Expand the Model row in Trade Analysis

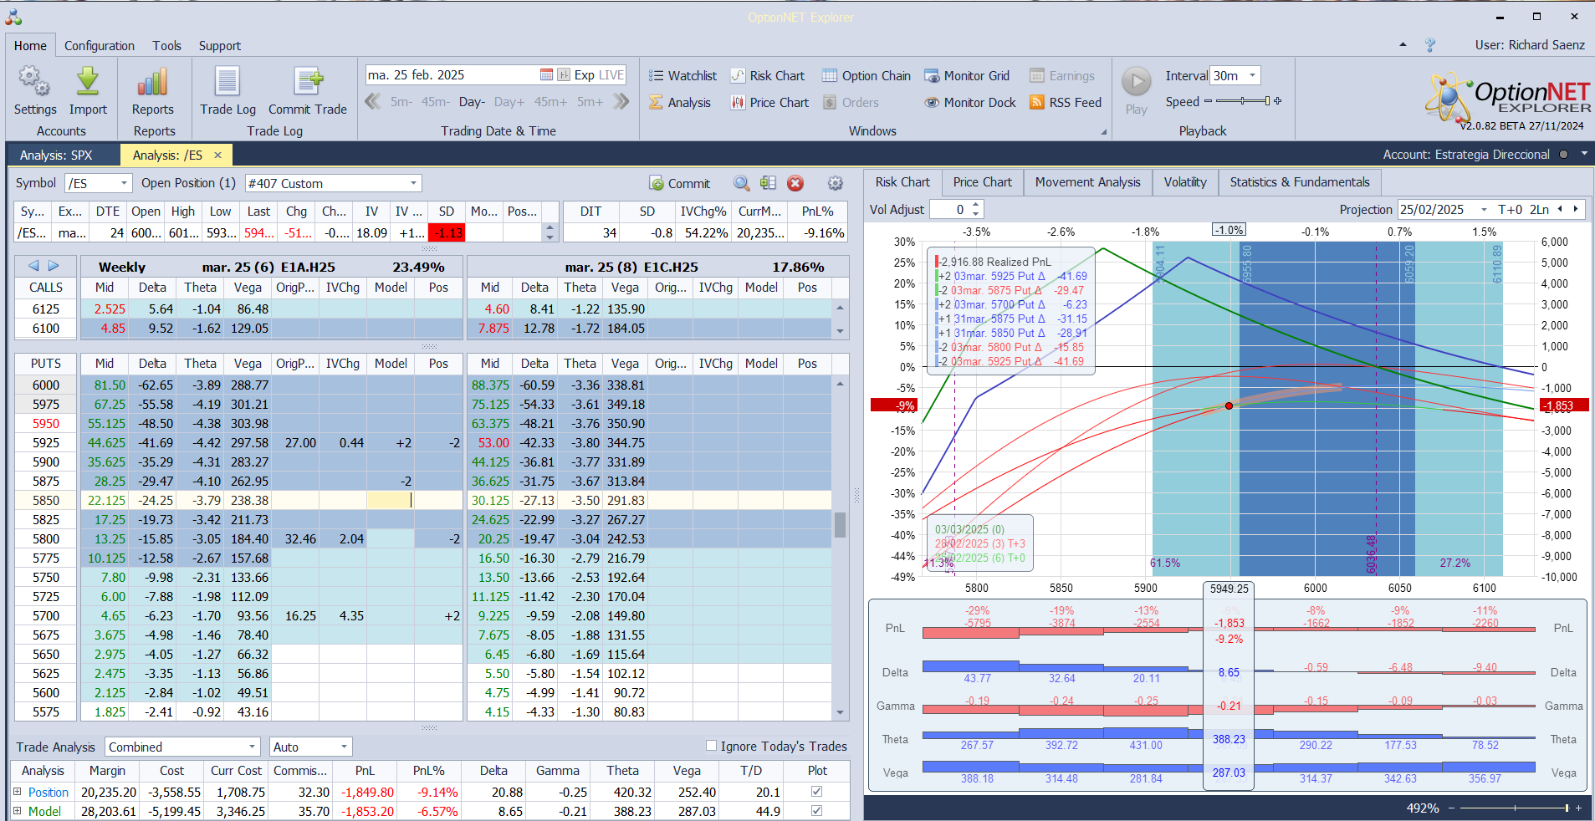point(17,810)
